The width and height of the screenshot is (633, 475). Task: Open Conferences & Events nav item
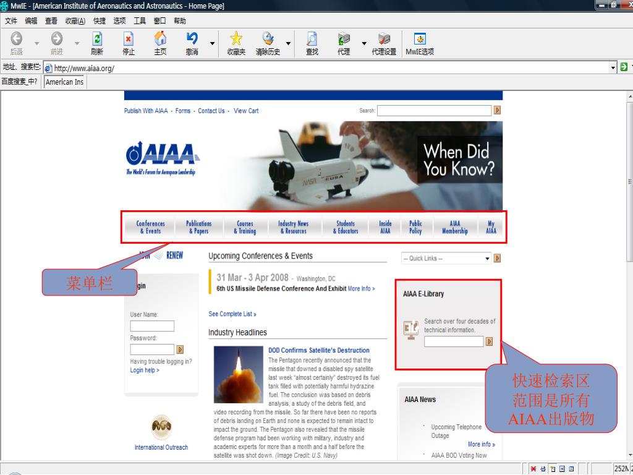(x=150, y=227)
